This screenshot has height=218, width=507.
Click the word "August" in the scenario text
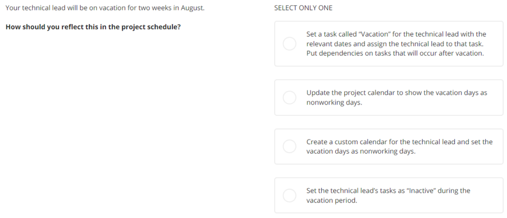pos(193,8)
